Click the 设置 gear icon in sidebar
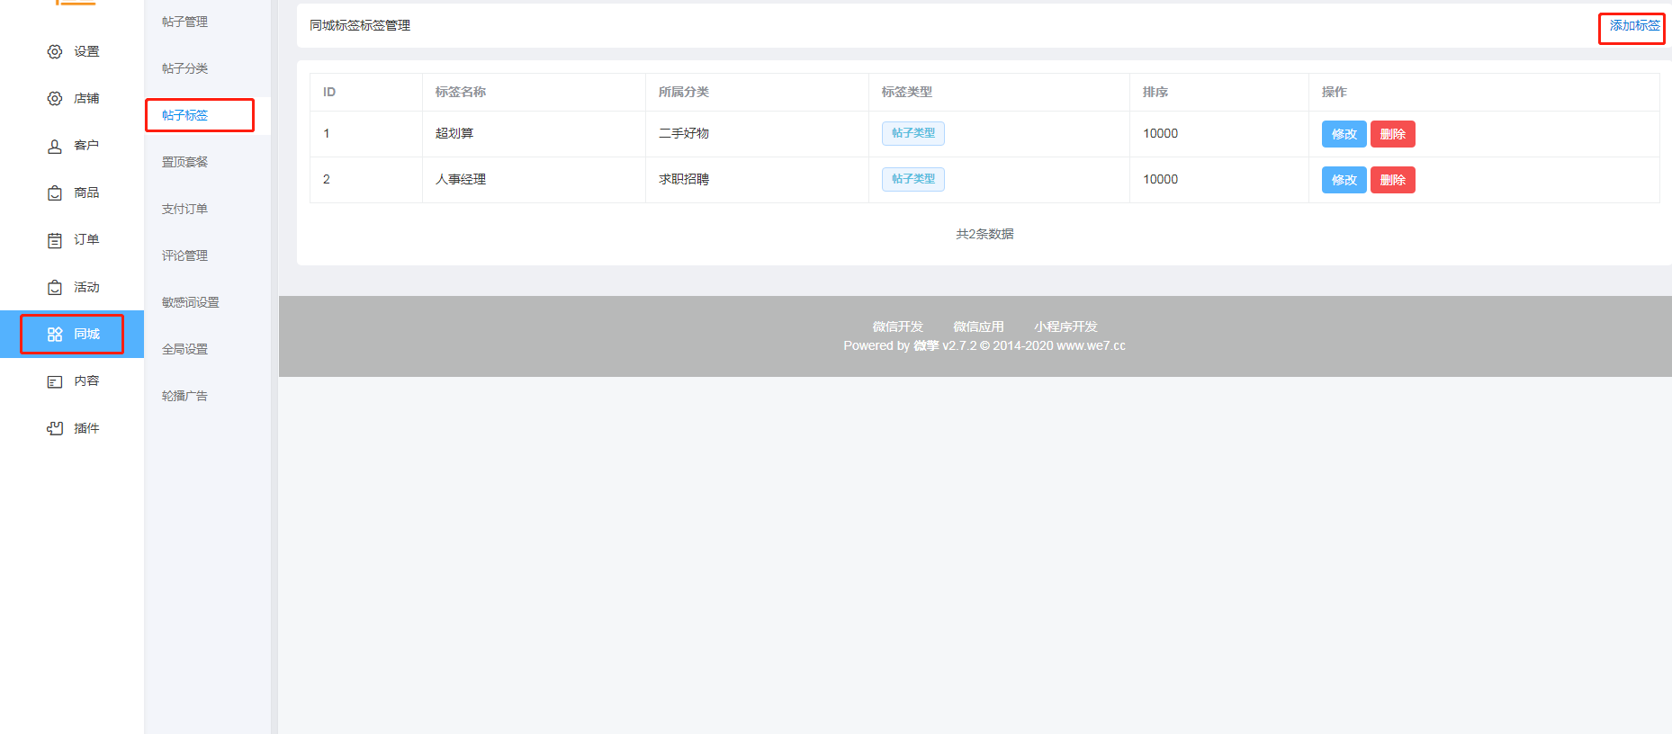The height and width of the screenshot is (734, 1672). point(55,52)
